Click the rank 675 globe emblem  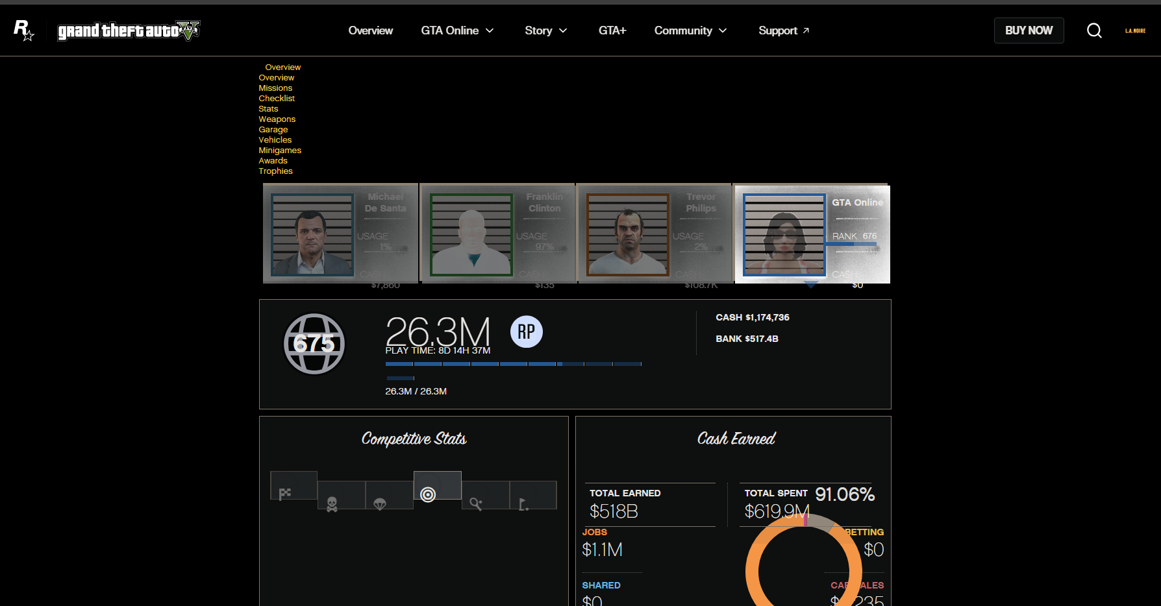(x=314, y=344)
